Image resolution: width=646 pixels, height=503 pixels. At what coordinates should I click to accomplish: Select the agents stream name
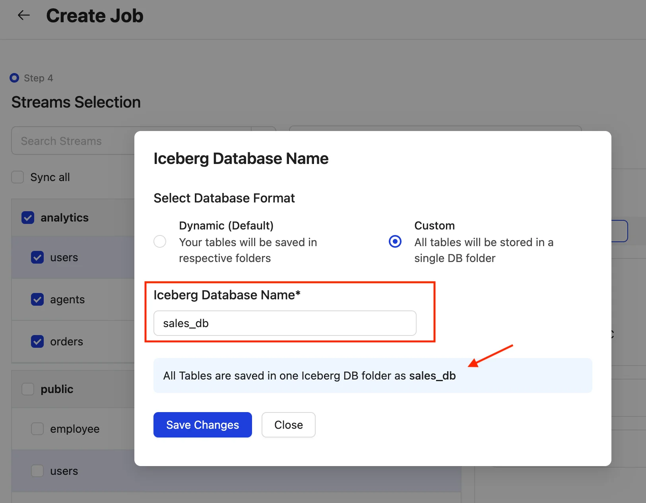67,299
